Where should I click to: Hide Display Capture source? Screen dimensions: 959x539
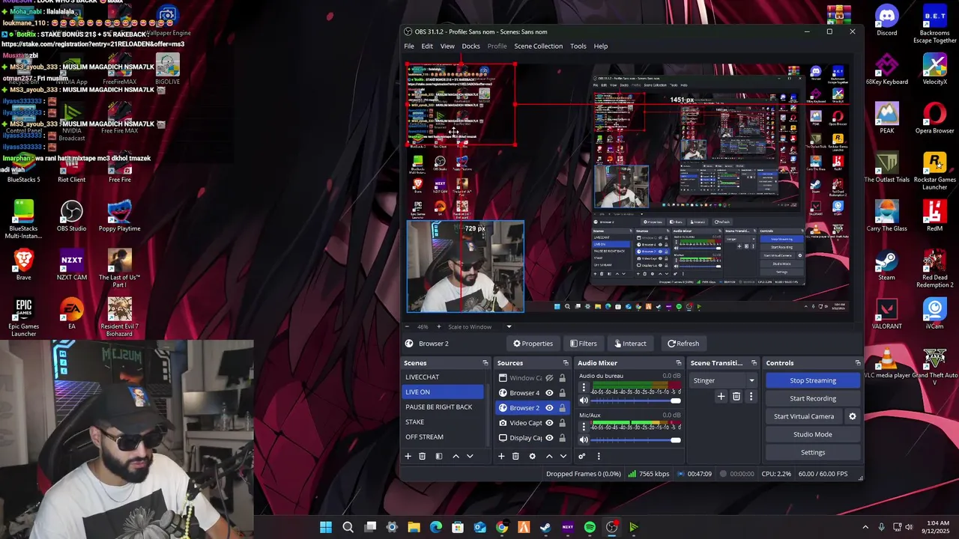point(549,438)
